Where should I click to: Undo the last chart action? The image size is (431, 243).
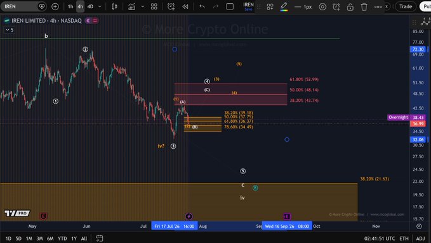(x=202, y=6)
